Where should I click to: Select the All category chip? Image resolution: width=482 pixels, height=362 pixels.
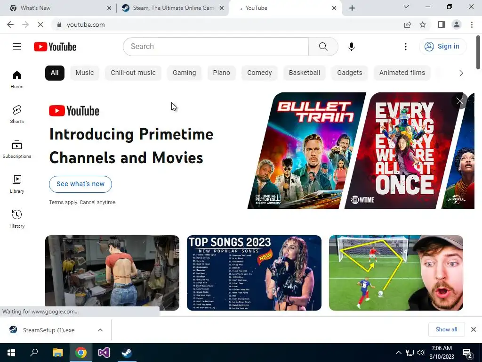(x=55, y=73)
